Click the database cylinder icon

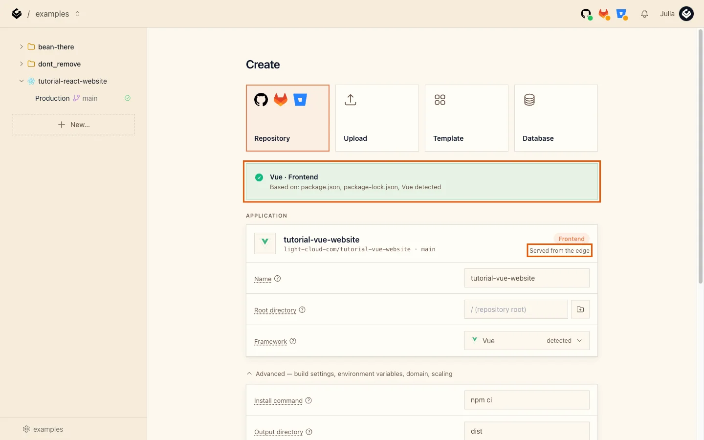(x=529, y=100)
